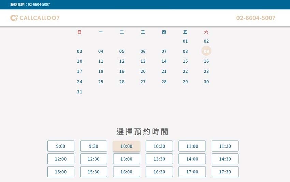290x182 pixels.
Task: Select calendar date 08
Action: point(185,51)
